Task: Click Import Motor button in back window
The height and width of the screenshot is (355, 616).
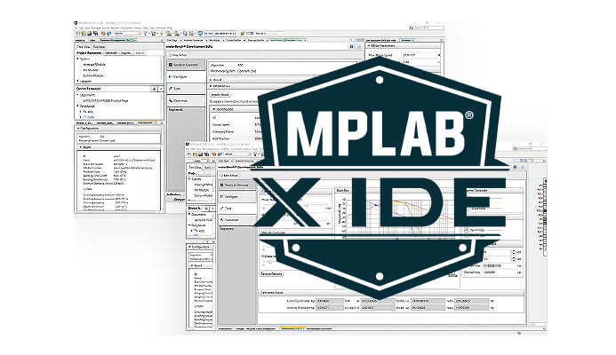Action: (220, 95)
